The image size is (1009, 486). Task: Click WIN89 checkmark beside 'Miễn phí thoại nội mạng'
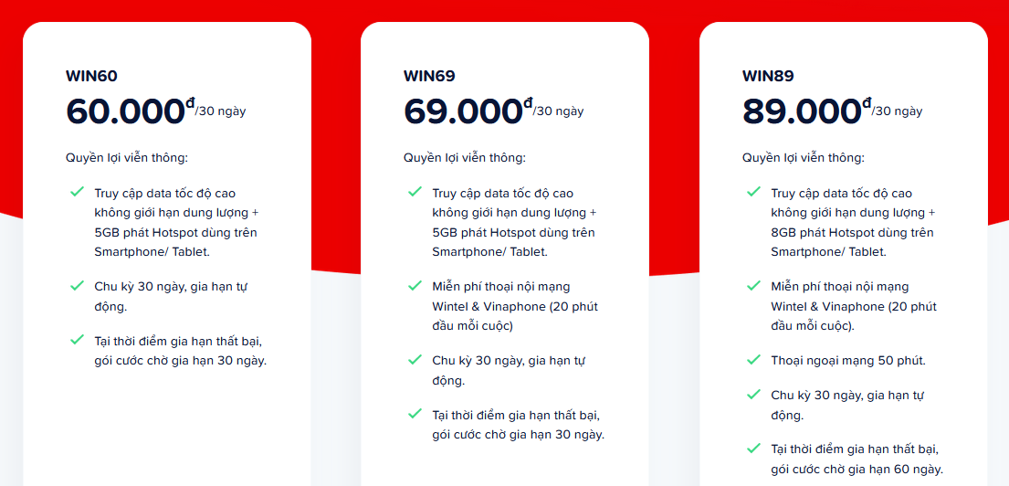753,285
